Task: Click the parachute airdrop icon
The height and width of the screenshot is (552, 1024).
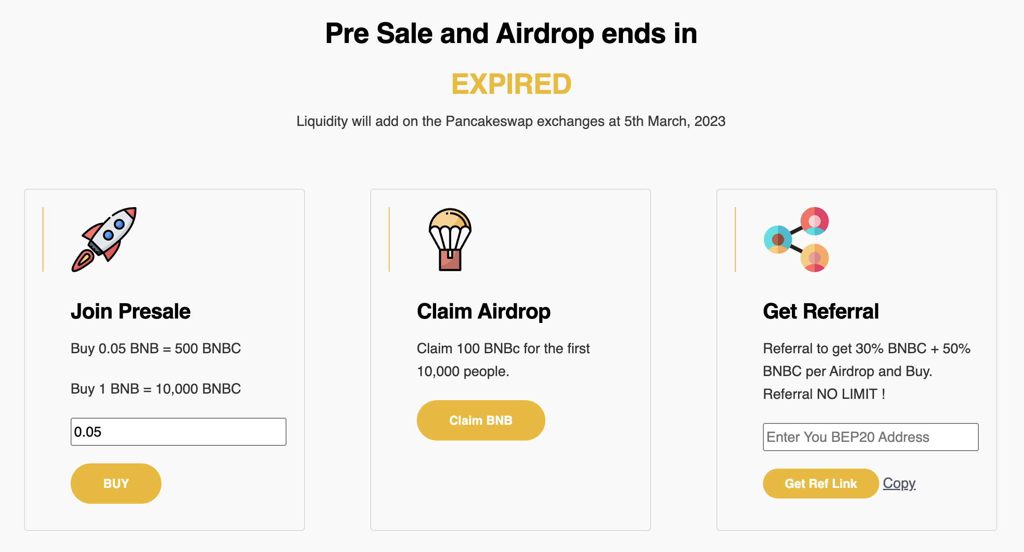Action: [450, 239]
